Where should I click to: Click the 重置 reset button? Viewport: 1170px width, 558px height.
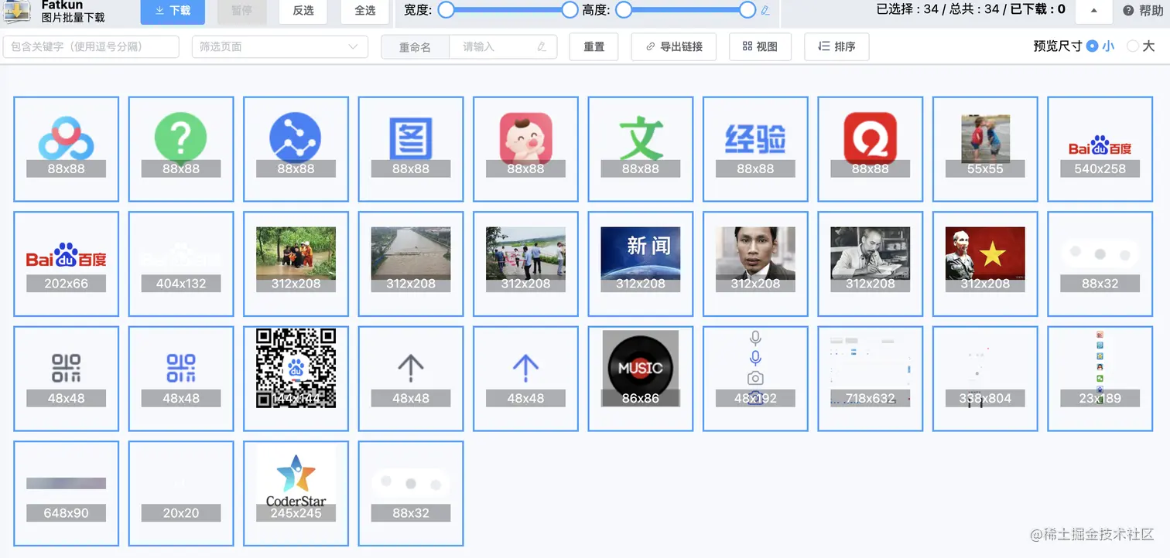point(594,46)
